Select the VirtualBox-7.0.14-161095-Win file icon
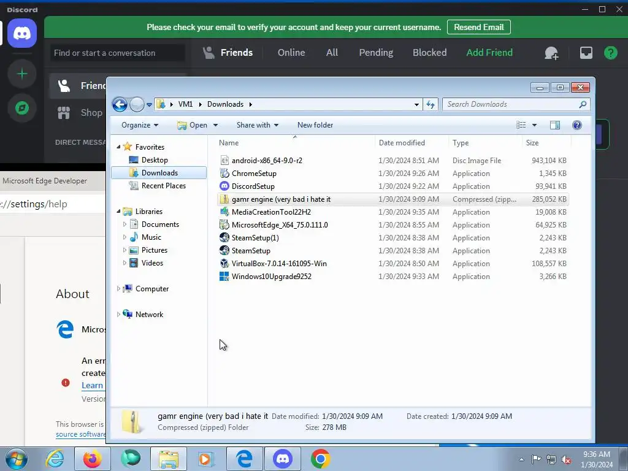This screenshot has height=471, width=628. click(x=224, y=263)
